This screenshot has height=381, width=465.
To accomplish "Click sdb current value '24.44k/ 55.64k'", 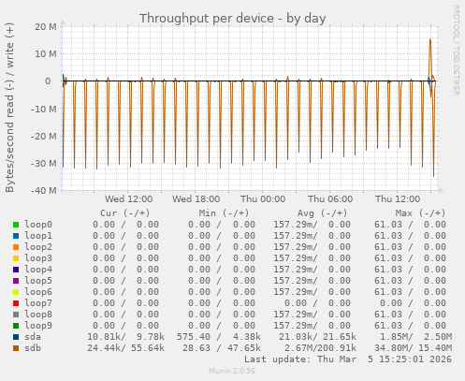I will coord(125,348).
